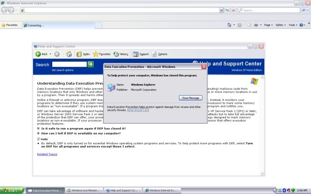Viewport: 311px width, 194px height.
Task: Click the Close Message button in DEP dialog
Action: coord(190,98)
